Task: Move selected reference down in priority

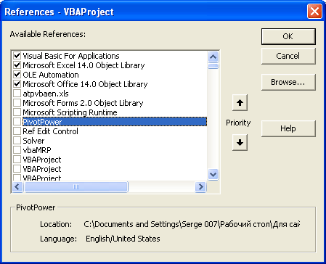Action: coord(240,143)
